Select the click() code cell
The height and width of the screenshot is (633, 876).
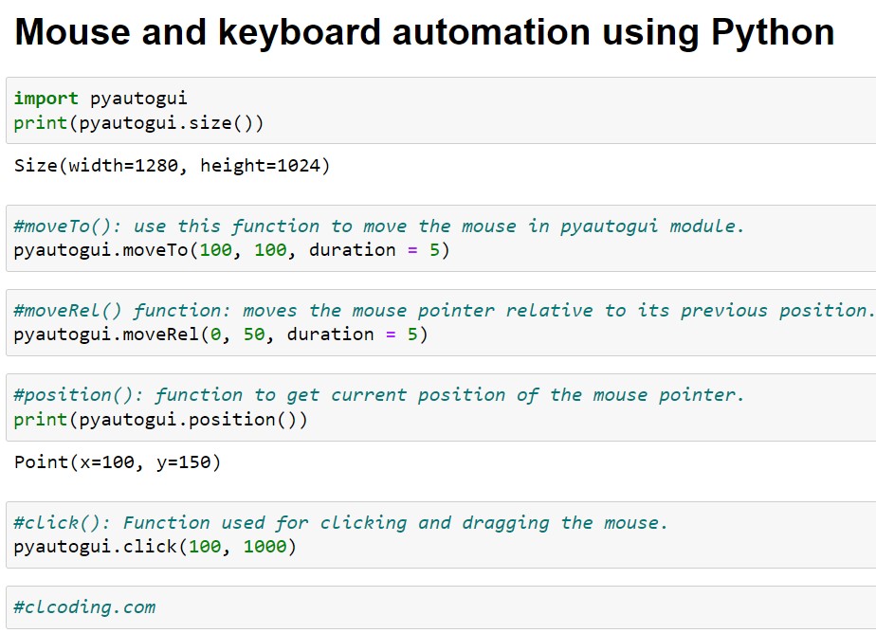click(441, 534)
